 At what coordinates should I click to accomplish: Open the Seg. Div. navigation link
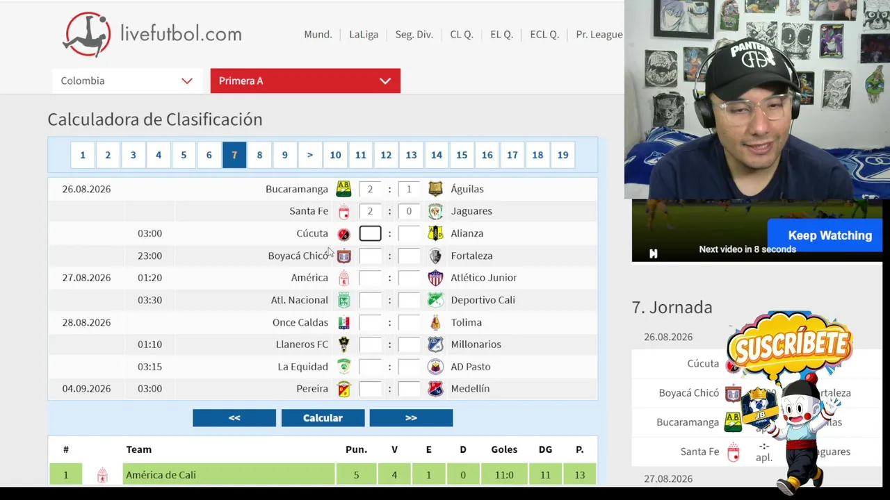[x=414, y=35]
